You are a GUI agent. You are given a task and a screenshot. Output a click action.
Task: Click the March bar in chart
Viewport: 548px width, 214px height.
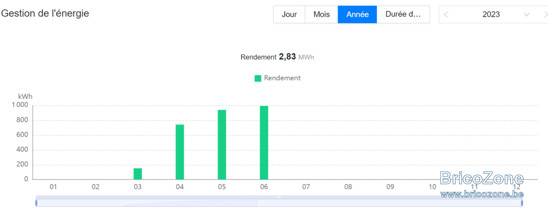[137, 174]
